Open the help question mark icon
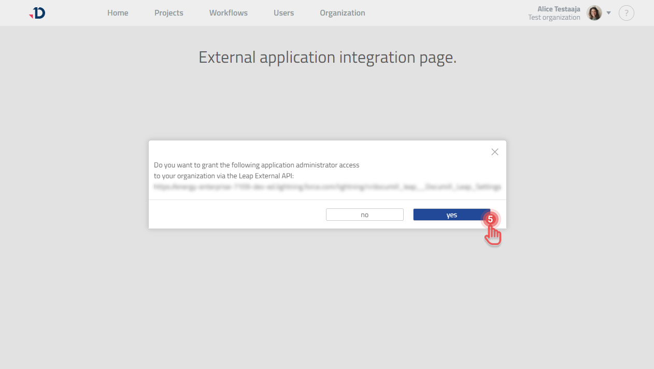654x369 pixels. (626, 13)
